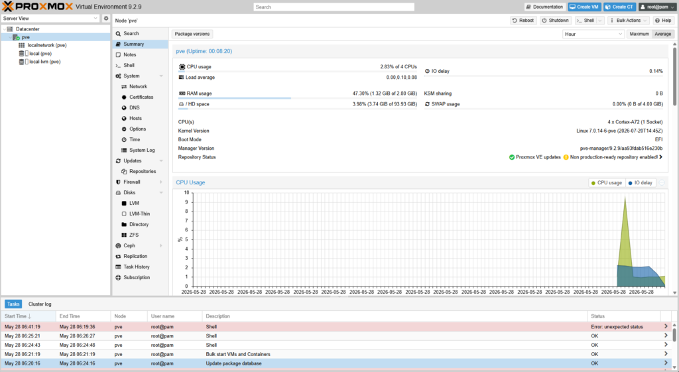Expand the Firewall section arrow
The image size is (679, 372).
point(161,182)
